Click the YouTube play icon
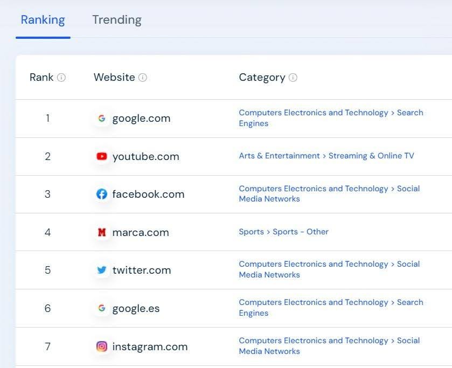Image resolution: width=452 pixels, height=368 pixels. [x=101, y=156]
